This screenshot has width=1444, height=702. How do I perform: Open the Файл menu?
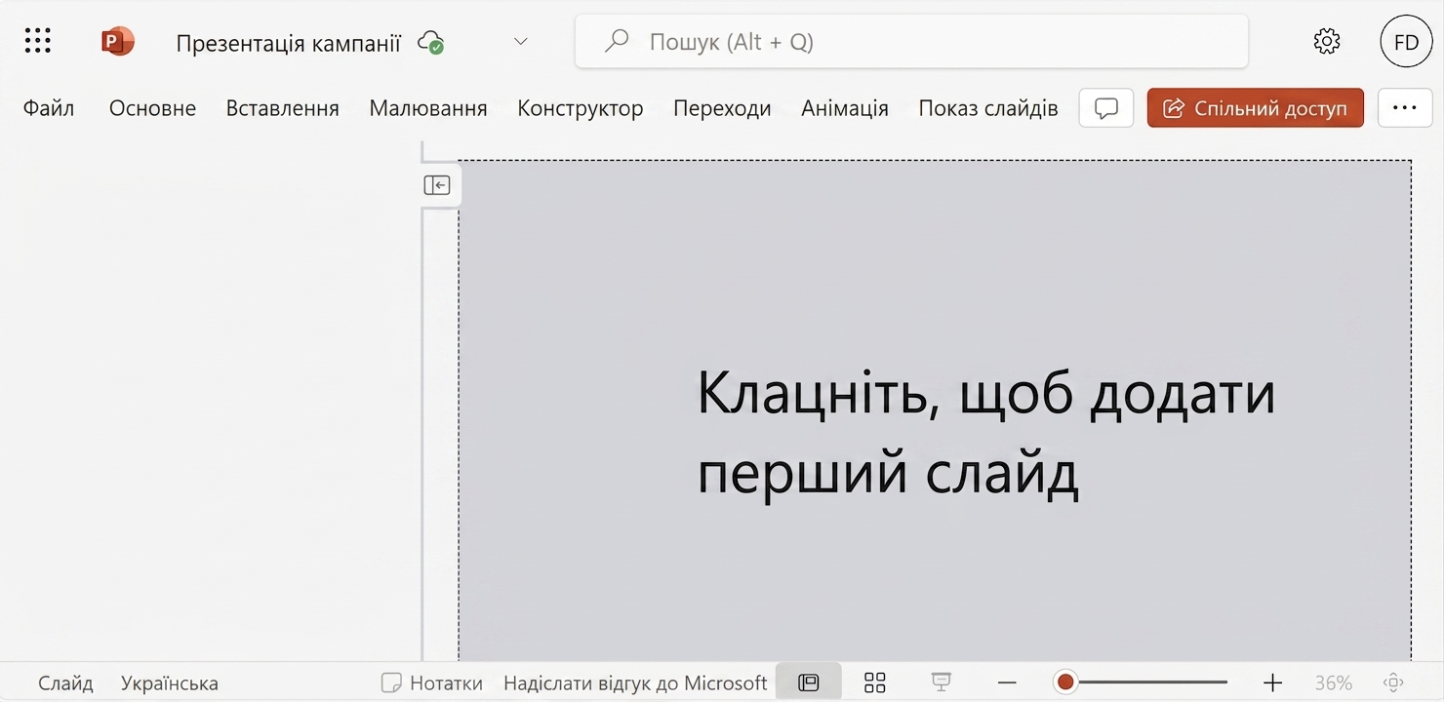coord(49,108)
